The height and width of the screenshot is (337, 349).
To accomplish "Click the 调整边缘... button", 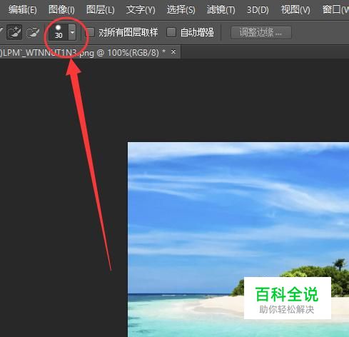I will pos(261,32).
